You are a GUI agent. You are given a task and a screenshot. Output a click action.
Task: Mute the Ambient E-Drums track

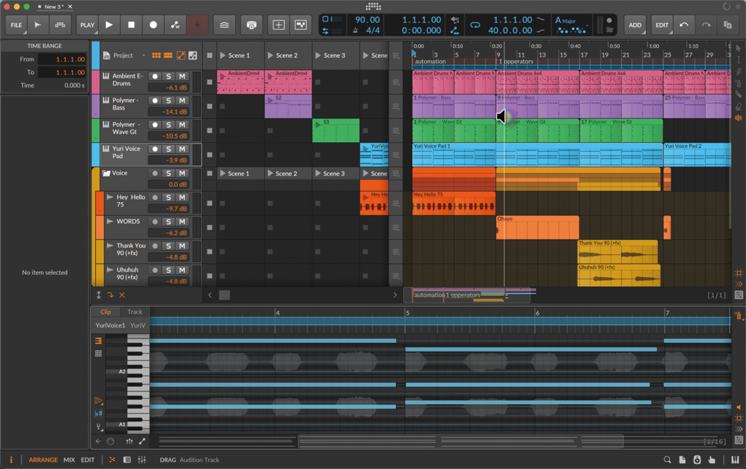point(182,76)
